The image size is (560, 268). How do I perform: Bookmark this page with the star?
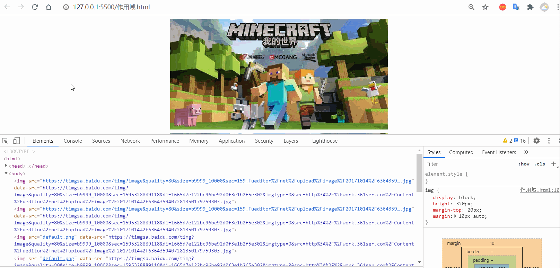point(485,7)
